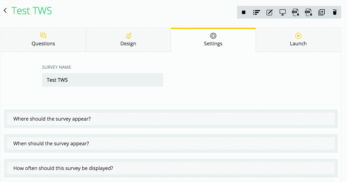Screen dimensions: 347x182
Task: Delete the survey using trash icon
Action: coord(335,12)
